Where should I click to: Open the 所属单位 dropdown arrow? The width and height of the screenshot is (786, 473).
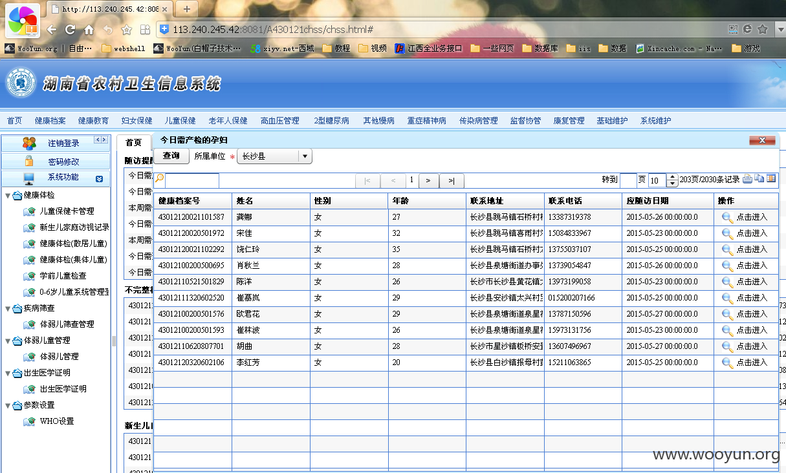click(305, 156)
